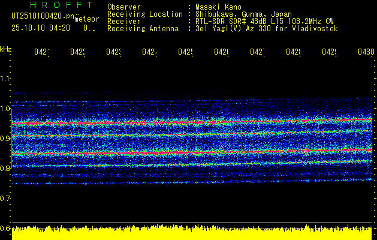
Task: Click the Receiving Location label
Action: [145, 14]
